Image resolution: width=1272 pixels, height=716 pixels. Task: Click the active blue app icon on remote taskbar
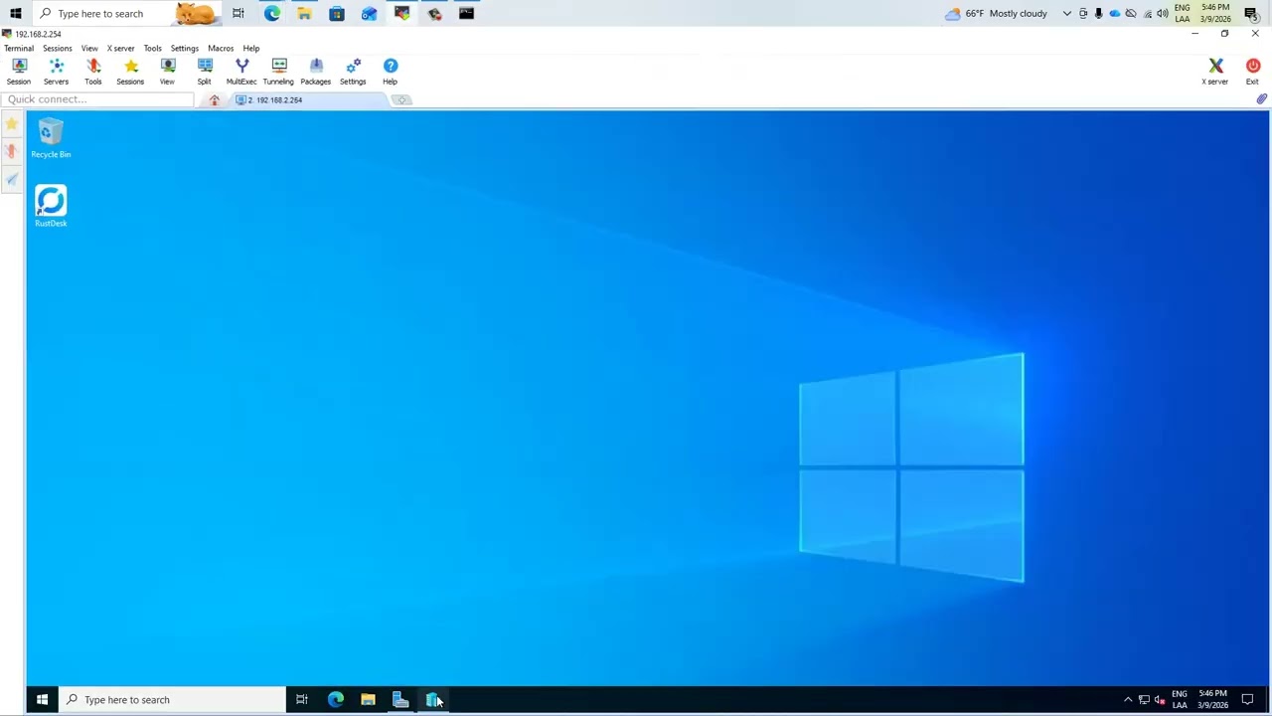(x=433, y=700)
